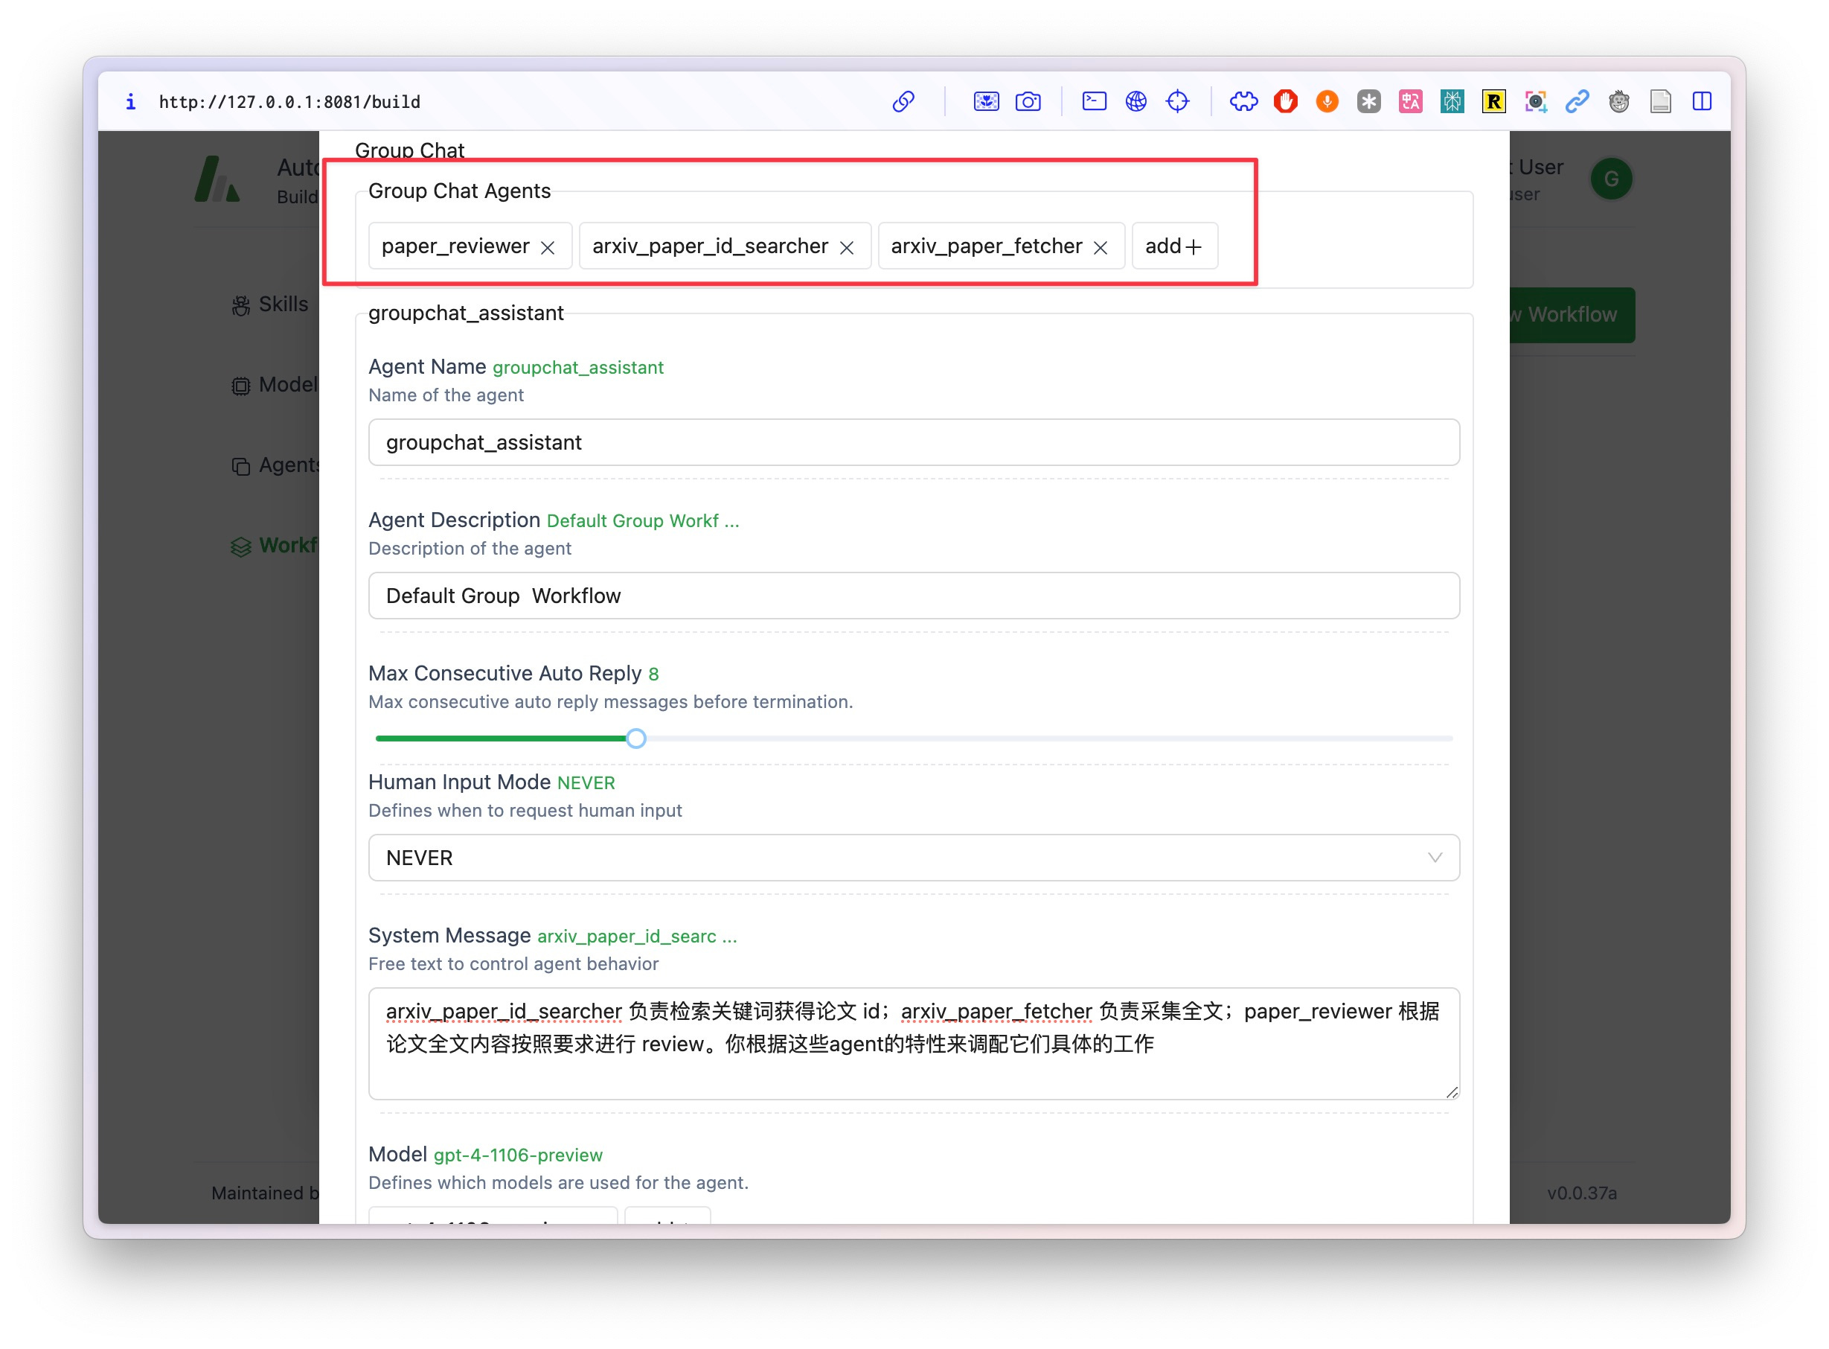This screenshot has height=1349, width=1829.
Task: Click the Max Consecutive Auto Reply slider handle
Action: 635,739
